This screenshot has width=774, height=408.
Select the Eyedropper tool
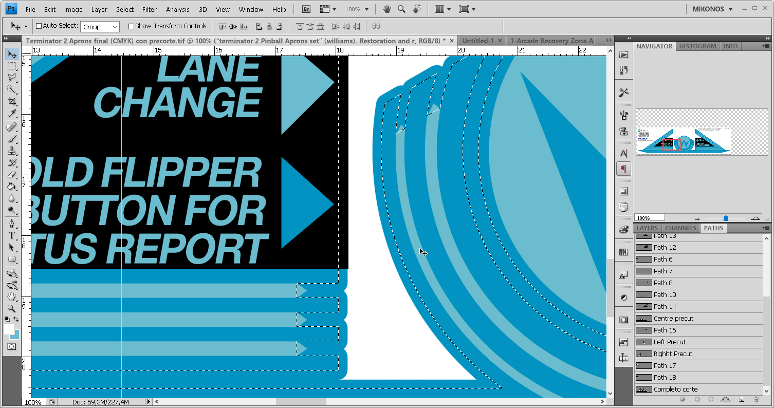click(x=11, y=114)
